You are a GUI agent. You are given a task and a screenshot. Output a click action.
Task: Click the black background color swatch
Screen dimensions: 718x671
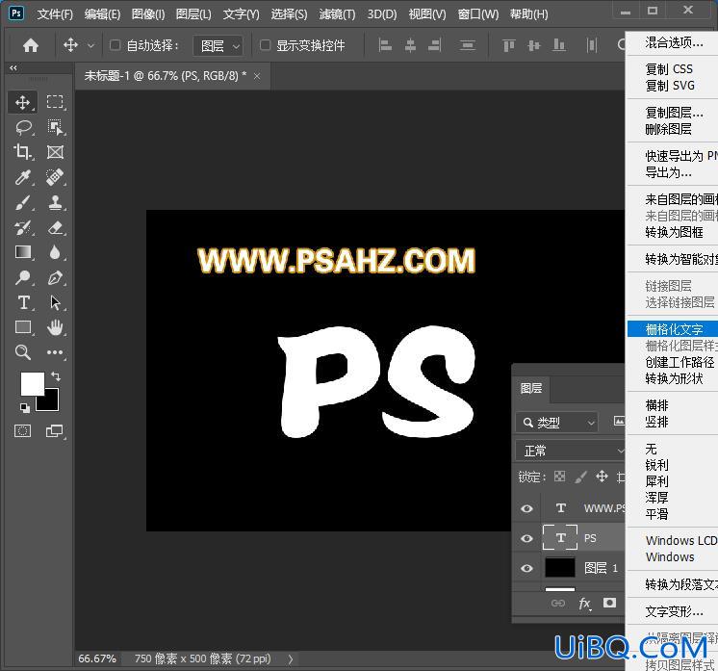51,403
